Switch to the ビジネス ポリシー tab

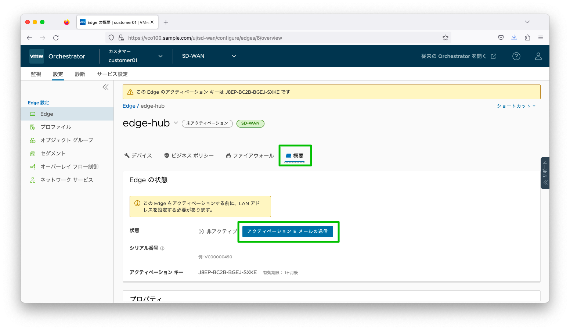click(x=189, y=155)
